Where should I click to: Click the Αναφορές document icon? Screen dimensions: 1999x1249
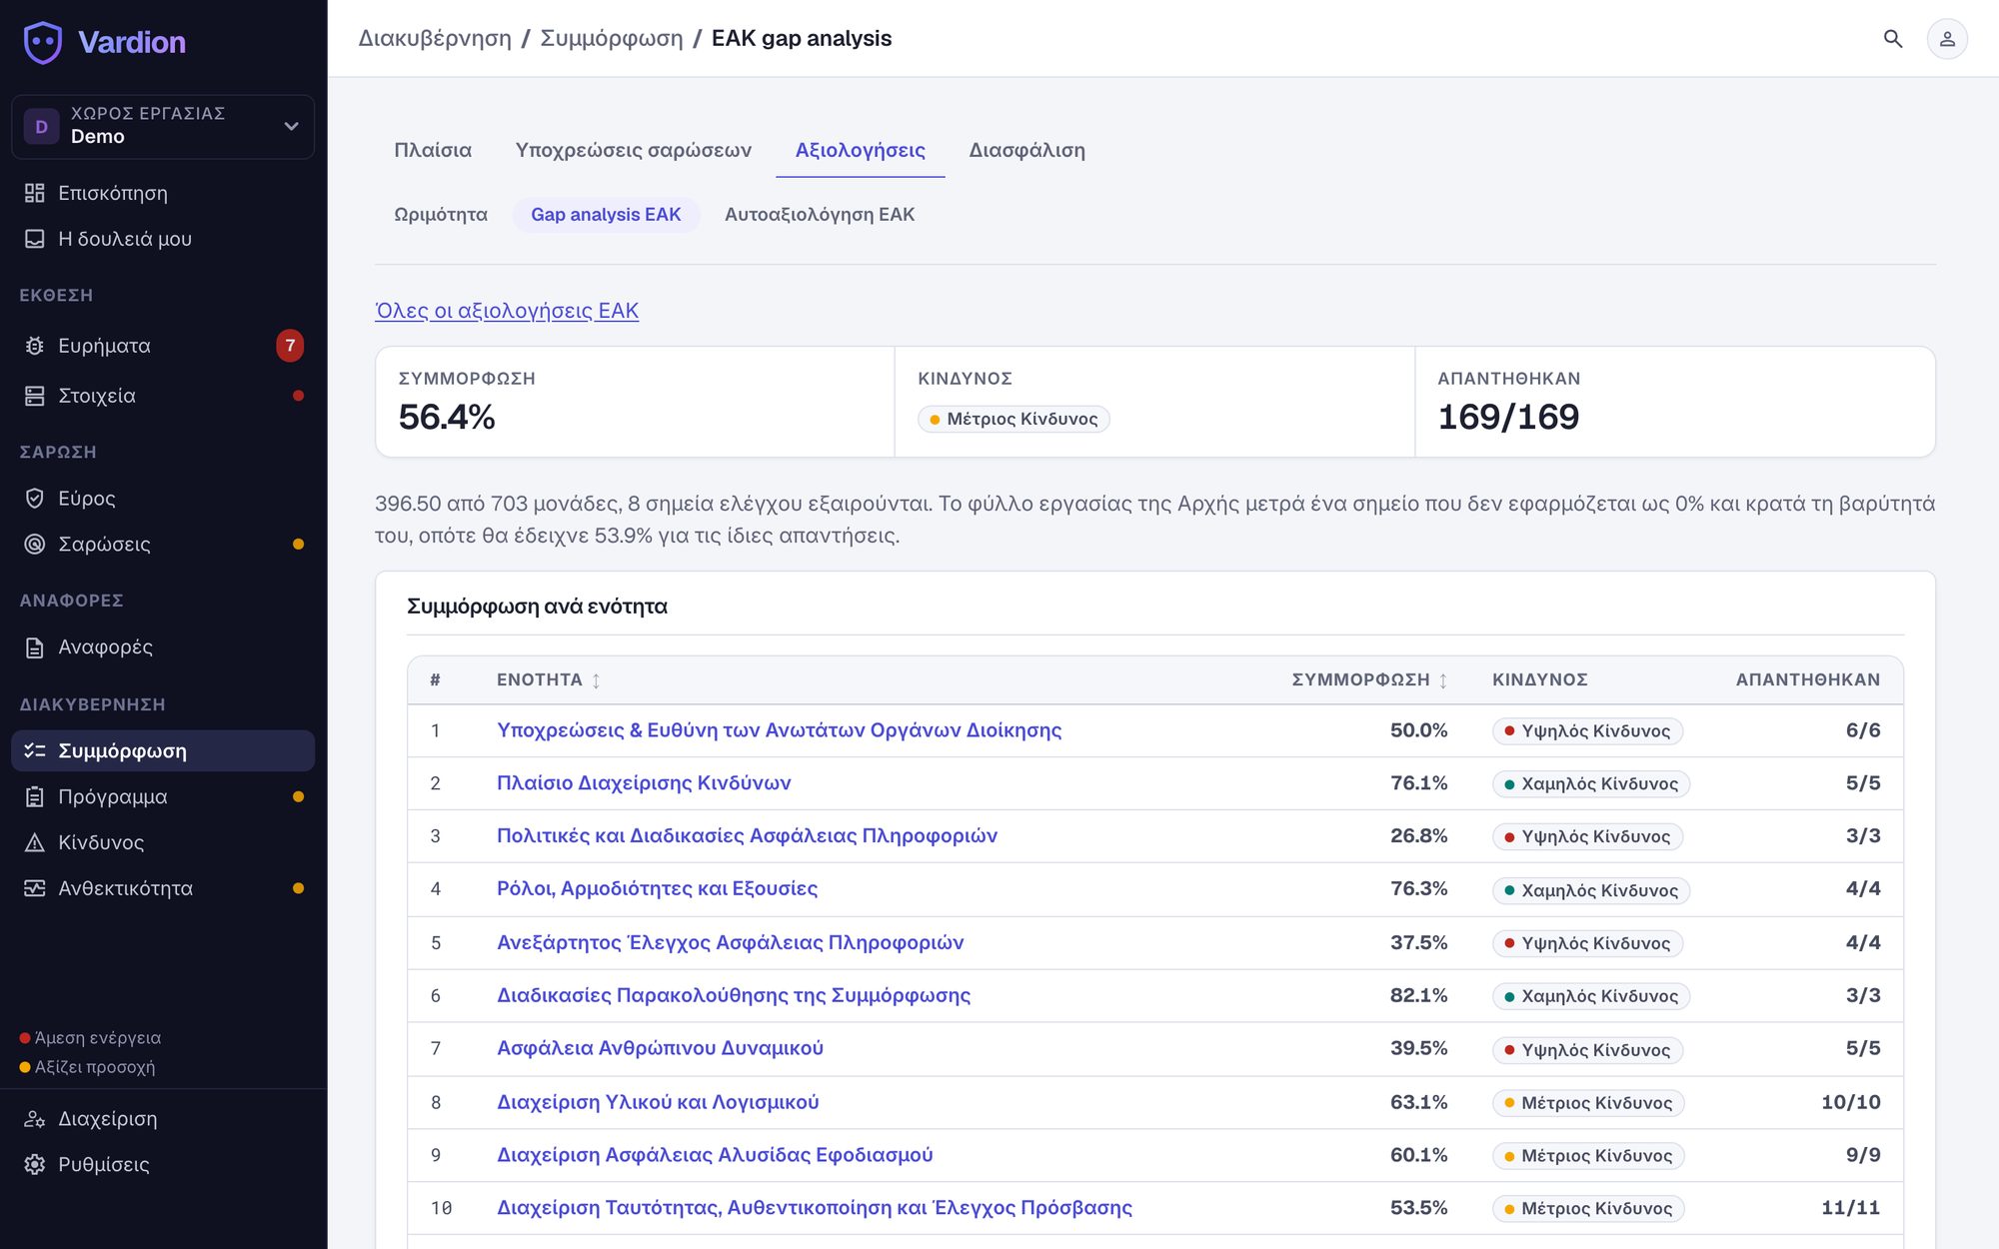pyautogui.click(x=35, y=647)
